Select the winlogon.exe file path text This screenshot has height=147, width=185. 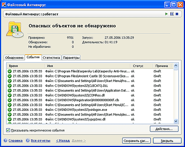pos(76,110)
